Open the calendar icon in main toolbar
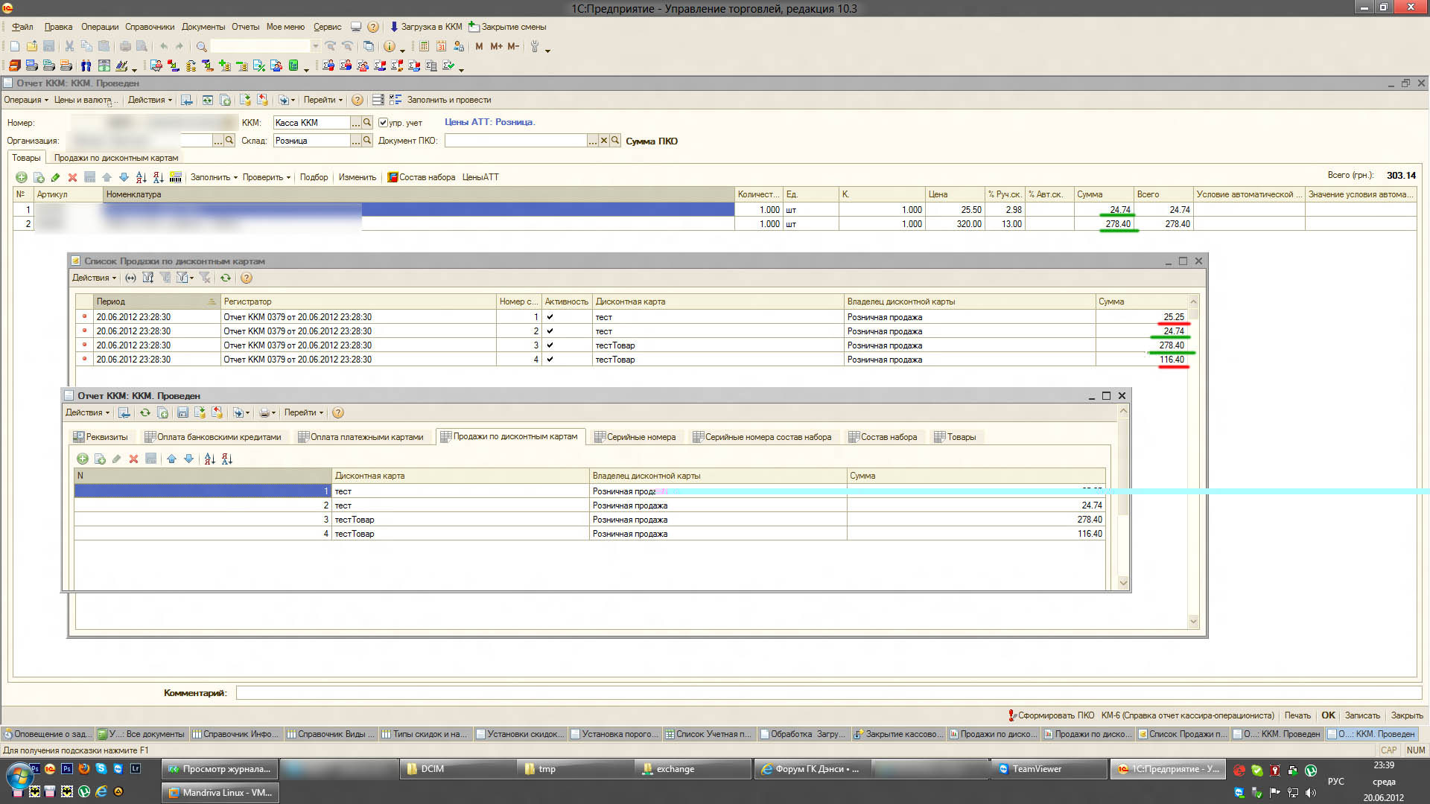This screenshot has width=1430, height=804. click(x=441, y=46)
